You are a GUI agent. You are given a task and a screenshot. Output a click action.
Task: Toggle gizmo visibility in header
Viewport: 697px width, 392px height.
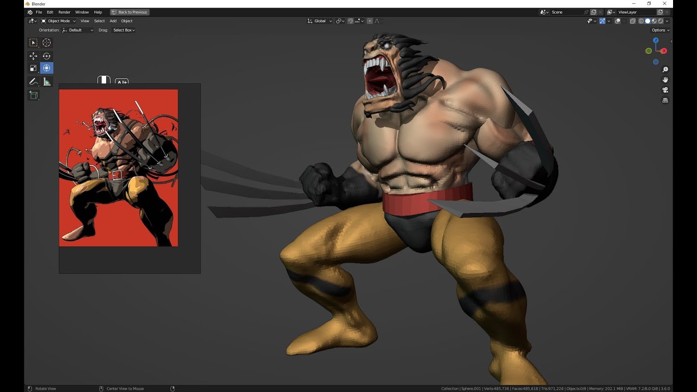tap(602, 21)
